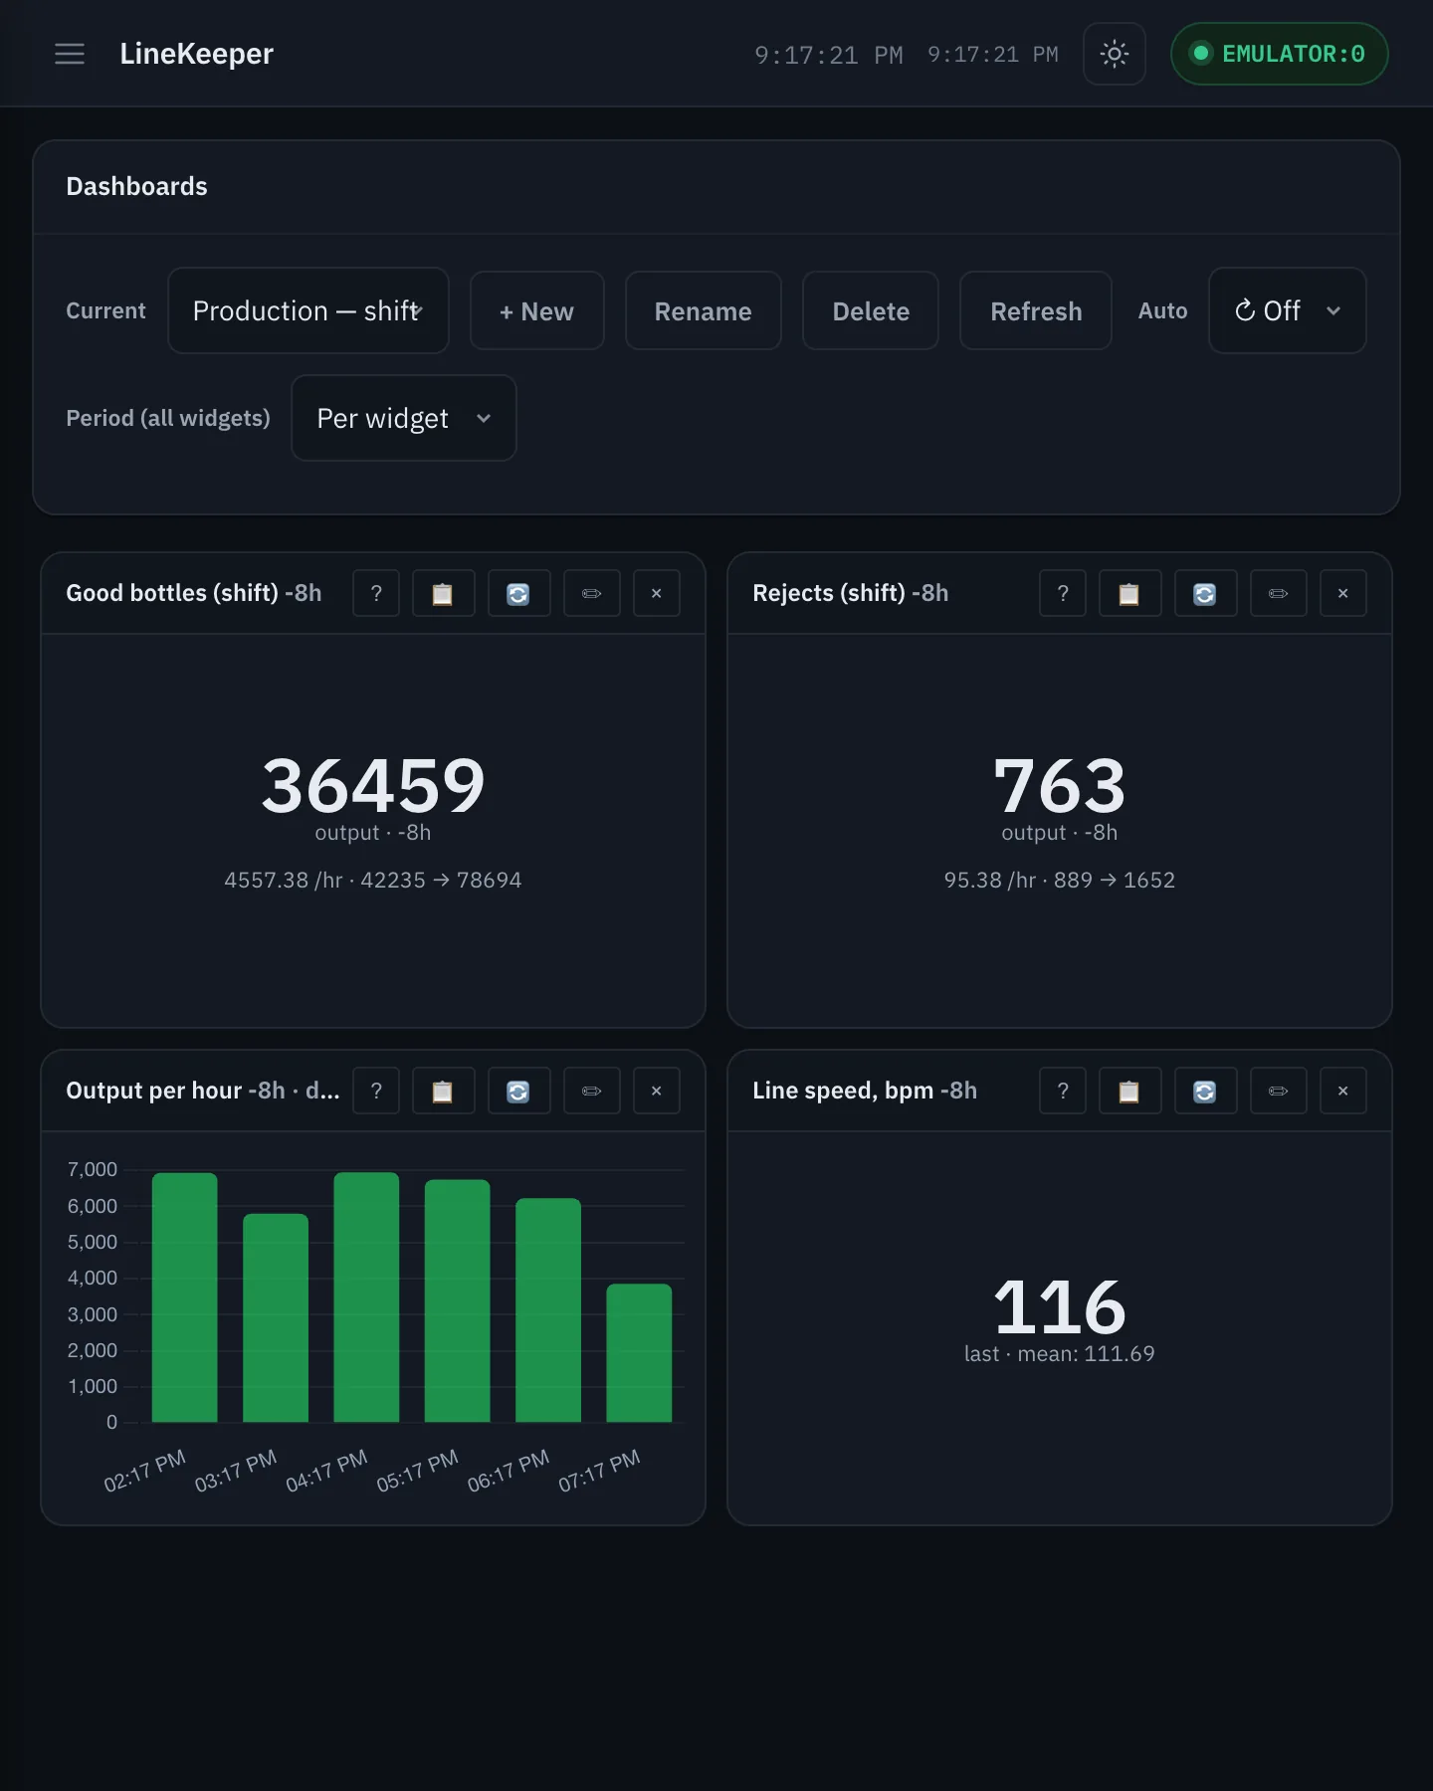Open help for Rejects widget

[x=1063, y=593]
